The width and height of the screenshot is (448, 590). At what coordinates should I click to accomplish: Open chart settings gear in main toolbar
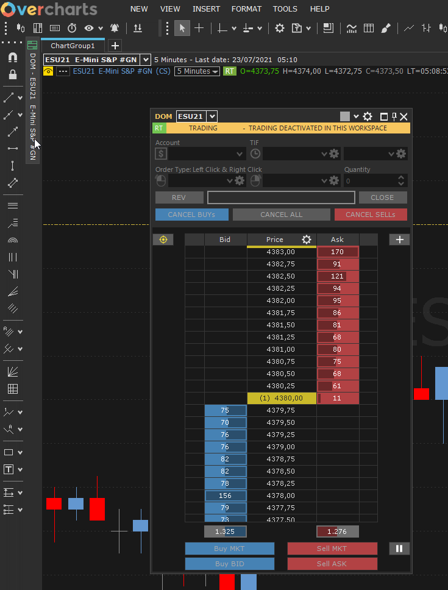(280, 28)
